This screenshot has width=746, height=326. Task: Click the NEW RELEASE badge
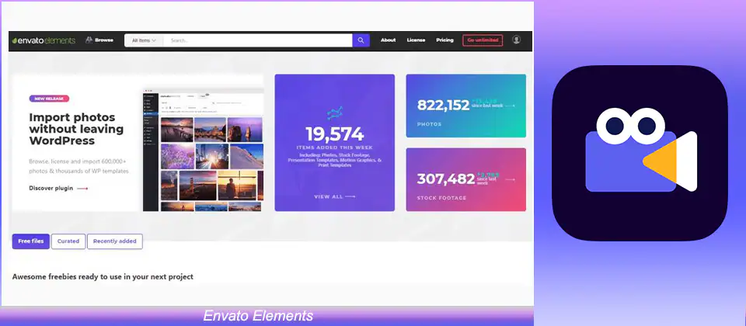49,99
